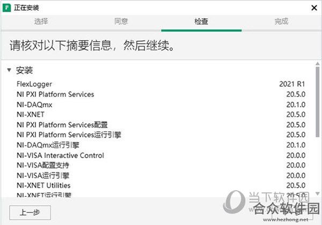Click the 正在安装 window title

pos(26,8)
